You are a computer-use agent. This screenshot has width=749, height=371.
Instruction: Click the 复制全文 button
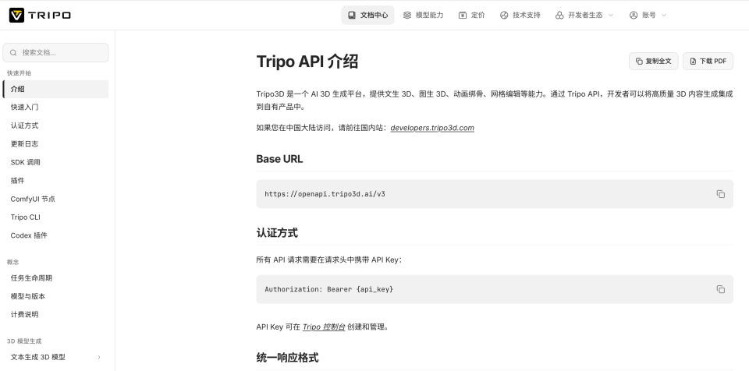[654, 61]
